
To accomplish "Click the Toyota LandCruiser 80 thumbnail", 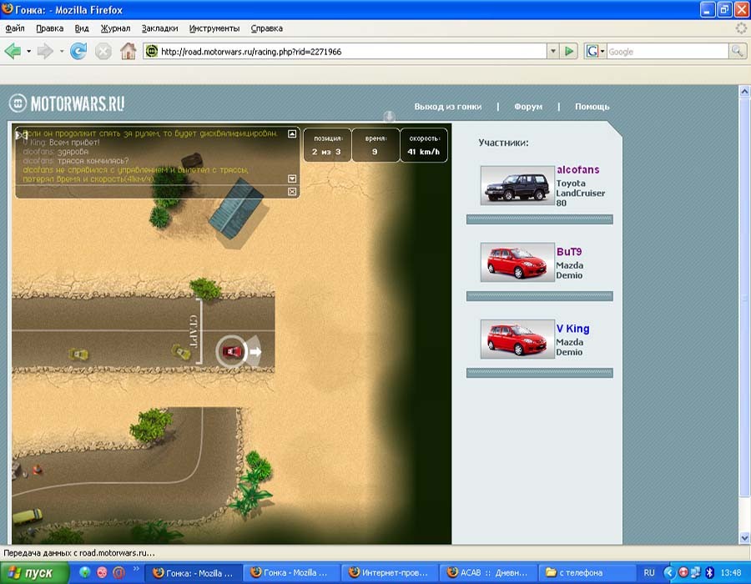I will point(517,186).
